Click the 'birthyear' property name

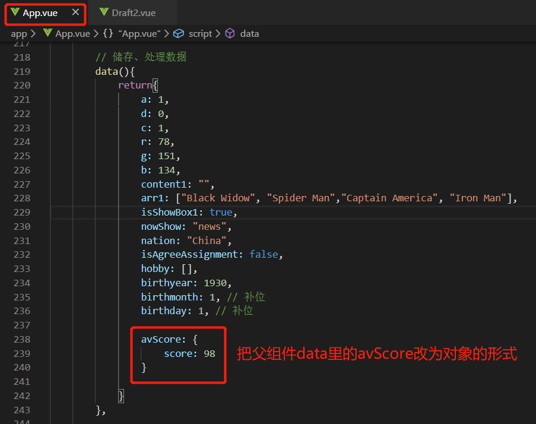pos(166,283)
